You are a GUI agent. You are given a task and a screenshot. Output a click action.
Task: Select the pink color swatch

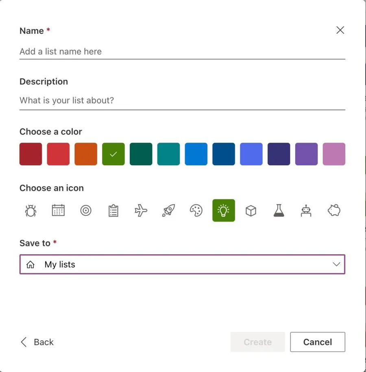point(334,154)
